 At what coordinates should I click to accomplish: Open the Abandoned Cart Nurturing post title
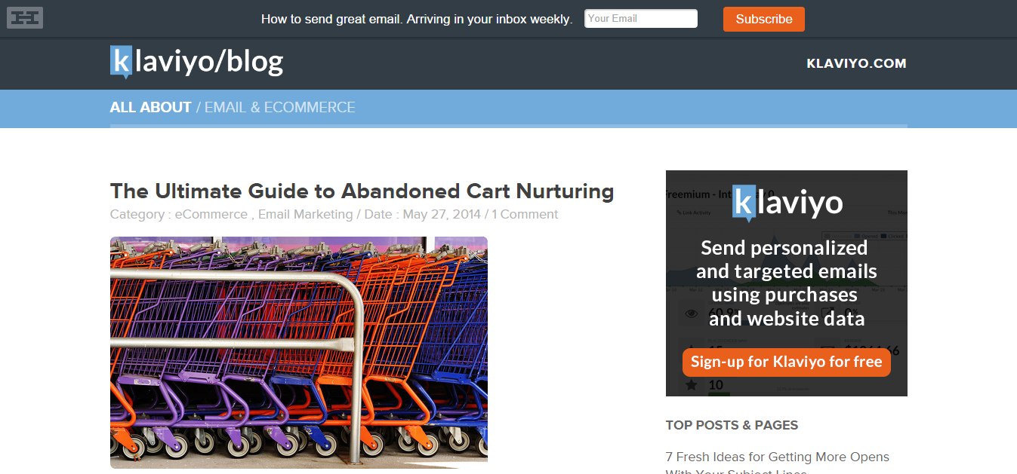(362, 191)
